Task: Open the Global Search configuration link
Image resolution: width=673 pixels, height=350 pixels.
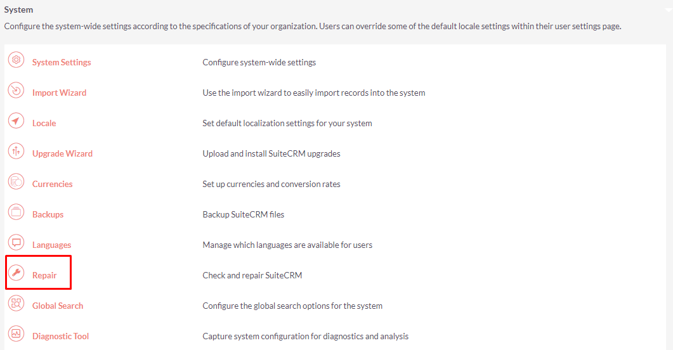Action: click(x=58, y=306)
